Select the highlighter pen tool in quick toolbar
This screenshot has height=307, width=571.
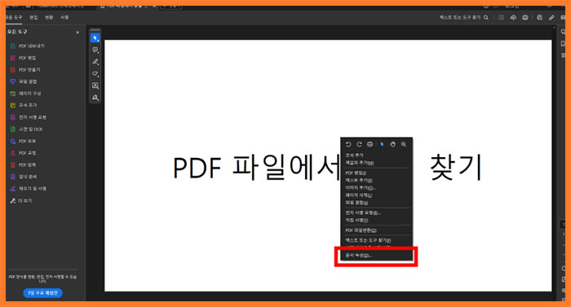(95, 62)
